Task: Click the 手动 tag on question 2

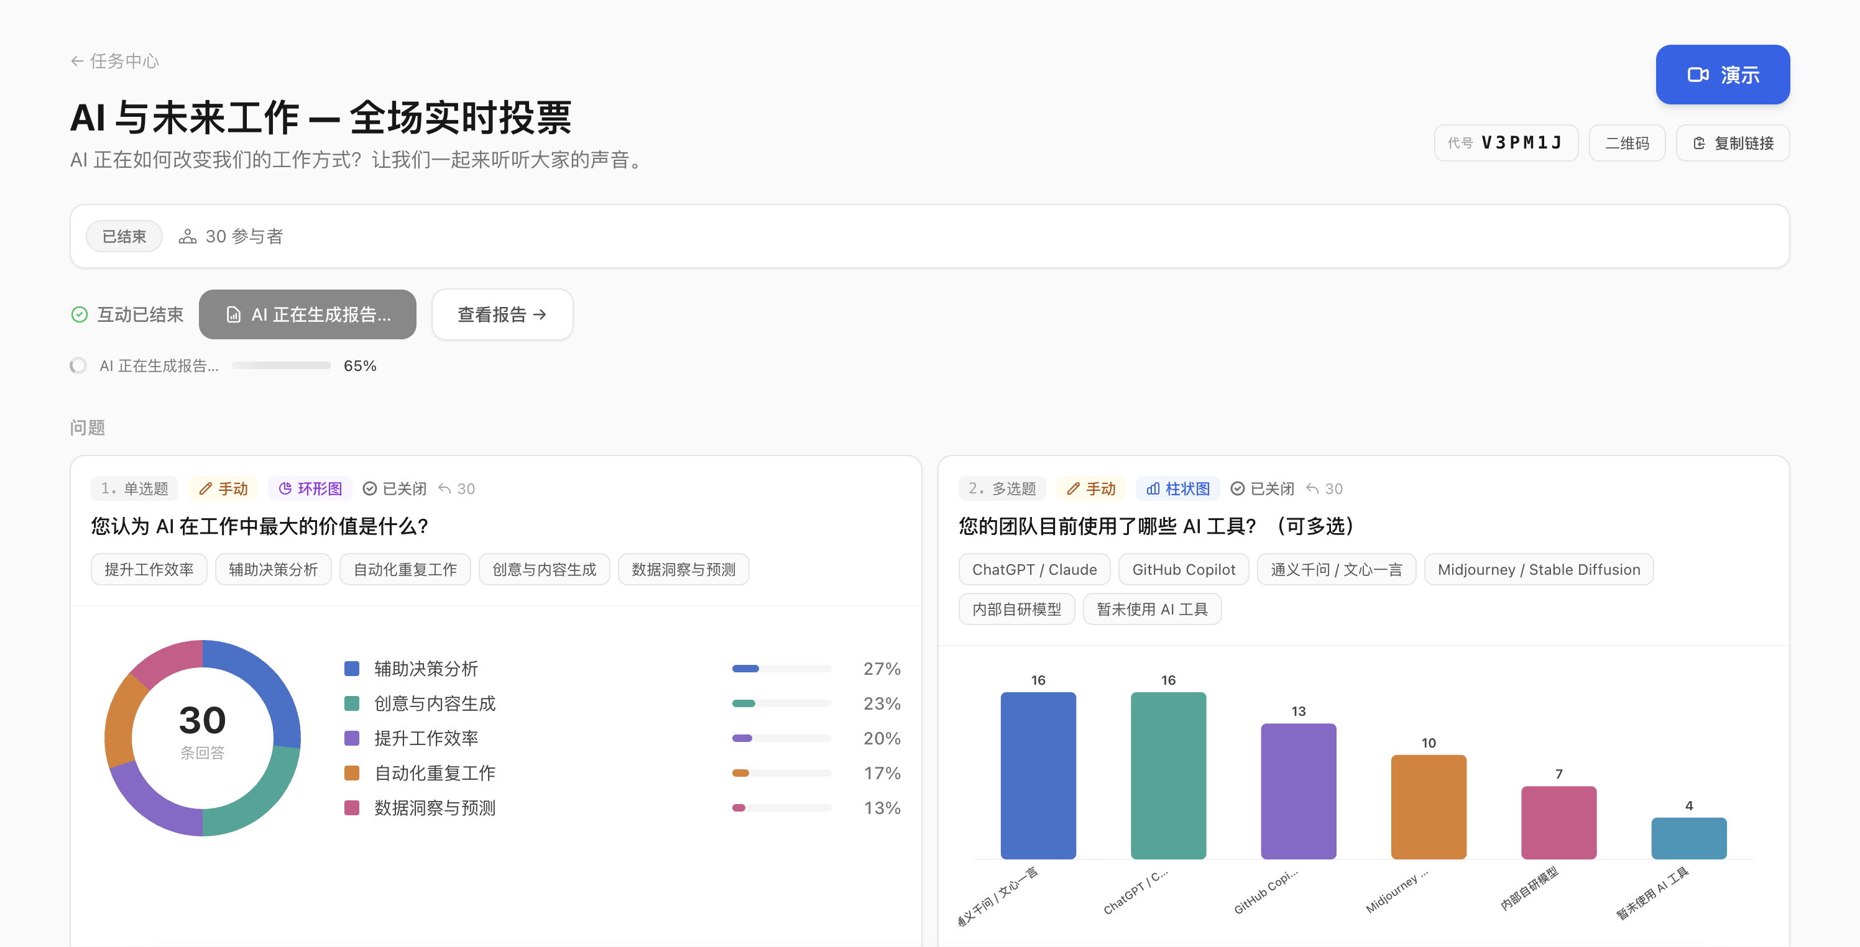Action: pyautogui.click(x=1091, y=488)
